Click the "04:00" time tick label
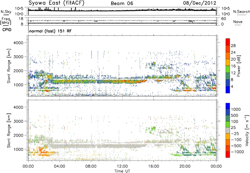The height and width of the screenshot is (173, 250). (x=59, y=166)
